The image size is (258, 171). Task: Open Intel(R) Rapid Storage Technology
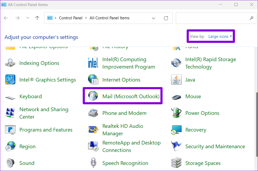[x=211, y=63]
